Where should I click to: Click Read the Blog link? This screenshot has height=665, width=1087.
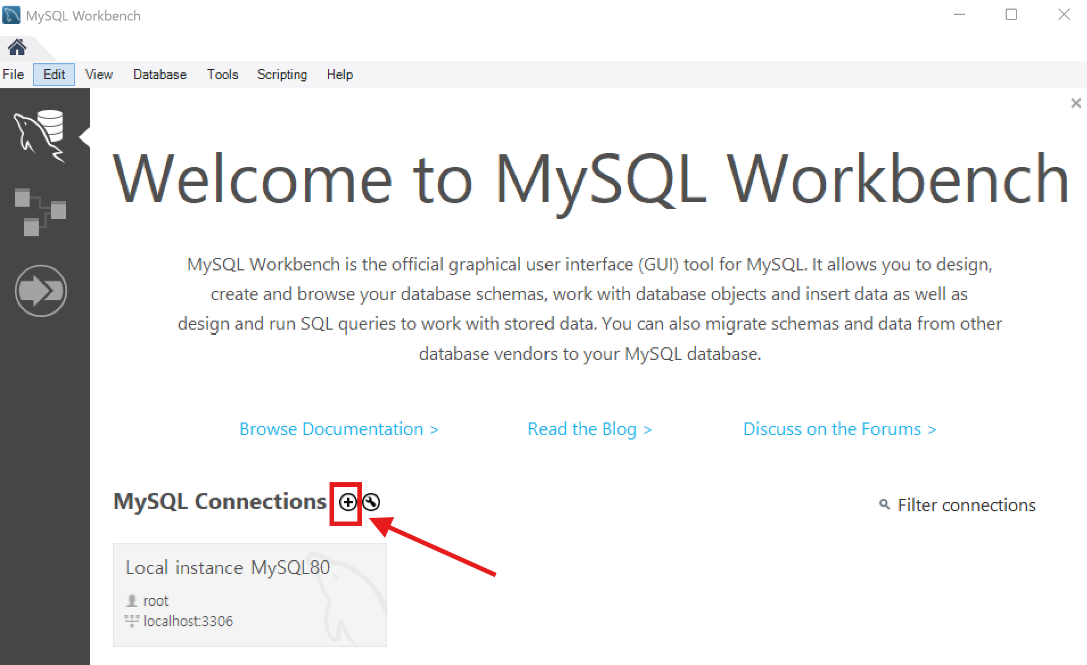(x=590, y=429)
